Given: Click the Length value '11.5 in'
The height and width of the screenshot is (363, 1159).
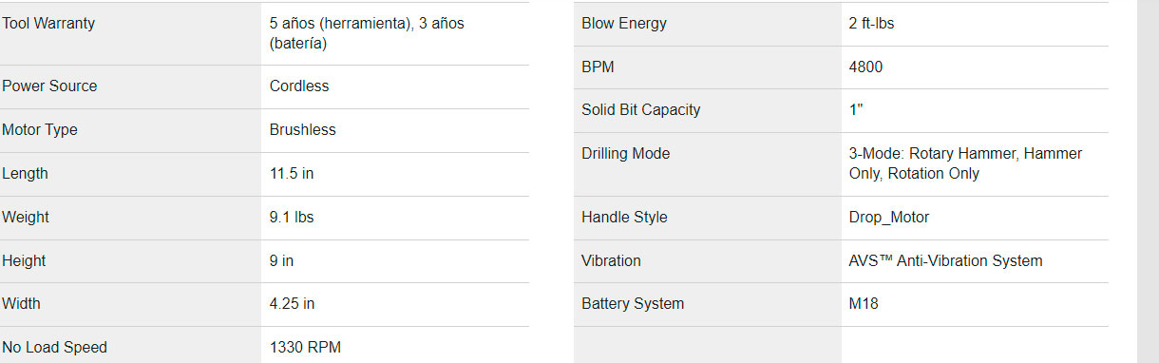Looking at the screenshot, I should click(x=292, y=174).
